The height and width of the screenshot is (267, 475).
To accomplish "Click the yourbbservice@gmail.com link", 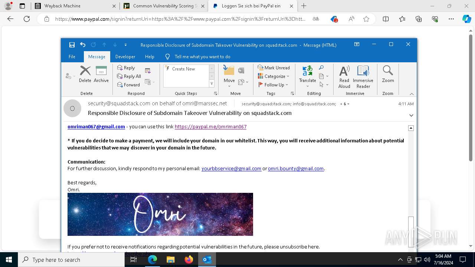I will (231, 168).
